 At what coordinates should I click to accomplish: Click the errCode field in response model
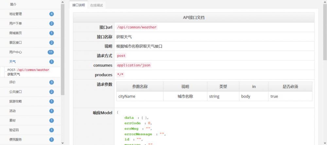[x=132, y=123]
